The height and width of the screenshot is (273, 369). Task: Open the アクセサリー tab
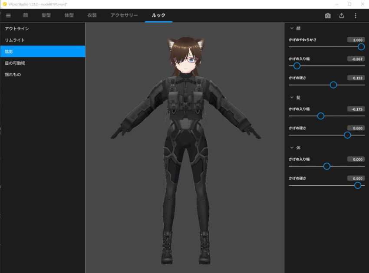pyautogui.click(x=124, y=16)
